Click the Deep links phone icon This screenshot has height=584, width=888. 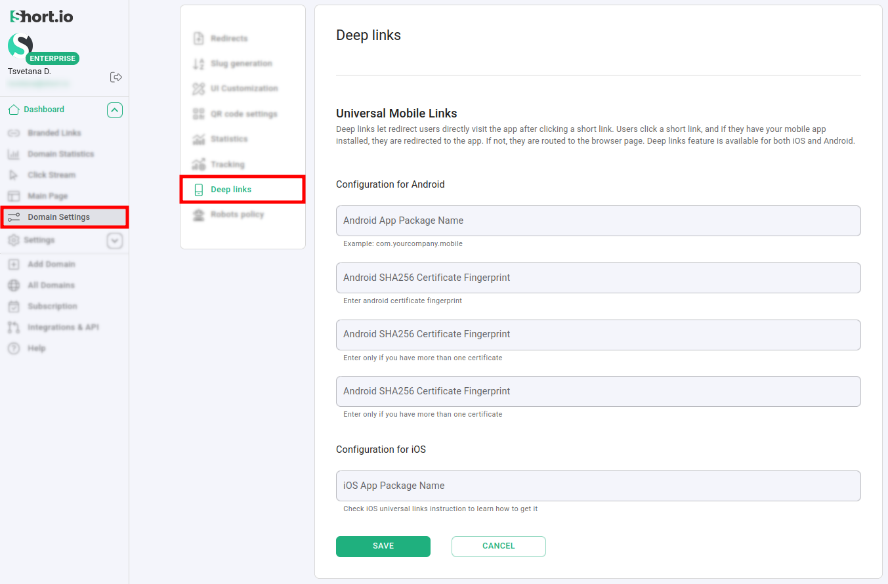tap(198, 190)
